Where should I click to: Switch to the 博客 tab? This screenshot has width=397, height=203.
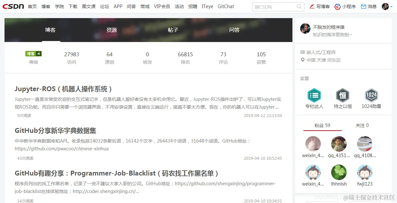tap(50, 30)
